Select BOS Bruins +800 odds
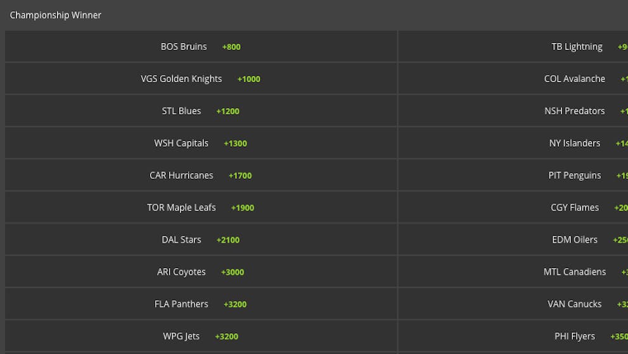This screenshot has height=354, width=628. tap(201, 47)
